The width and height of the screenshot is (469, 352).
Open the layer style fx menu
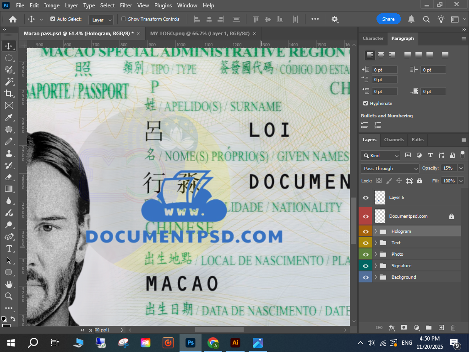392,328
